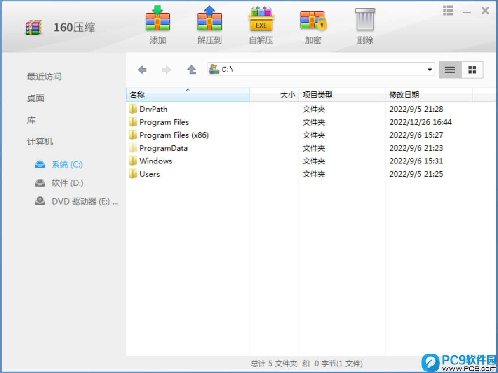Select the DrvPath folder
The width and height of the screenshot is (498, 373).
(x=153, y=109)
